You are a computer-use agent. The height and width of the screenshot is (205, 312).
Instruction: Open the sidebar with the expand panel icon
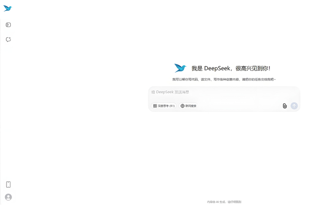coord(8,25)
